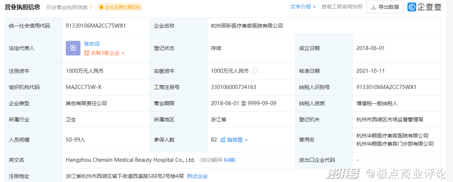Click the download icon in 导出数据
Screen dimensions: 453x182
(373, 7)
